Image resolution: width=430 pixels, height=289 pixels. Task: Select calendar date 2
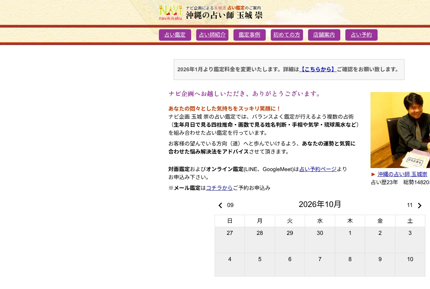[x=380, y=240]
